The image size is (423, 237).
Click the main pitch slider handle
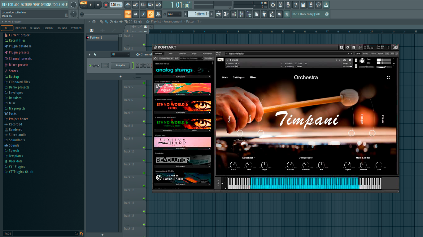(82, 14)
